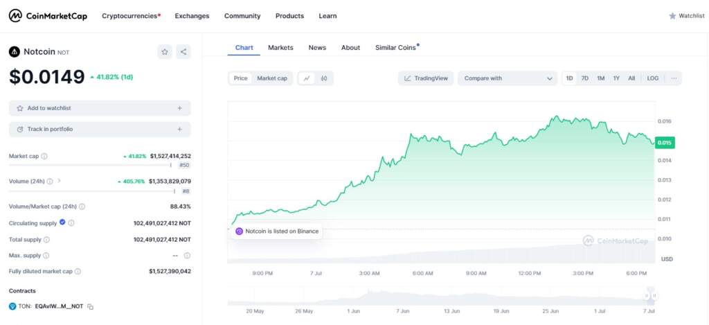This screenshot has width=709, height=325.
Task: Set chart range to All
Action: pos(631,78)
